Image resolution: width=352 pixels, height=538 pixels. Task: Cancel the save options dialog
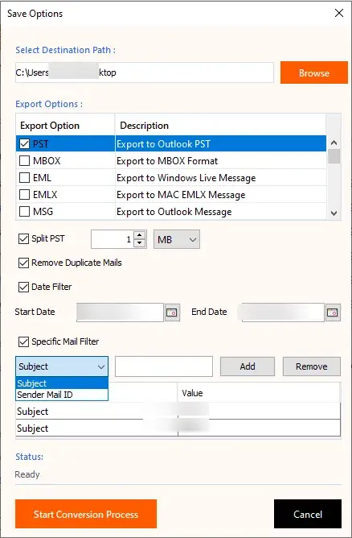coord(308,514)
